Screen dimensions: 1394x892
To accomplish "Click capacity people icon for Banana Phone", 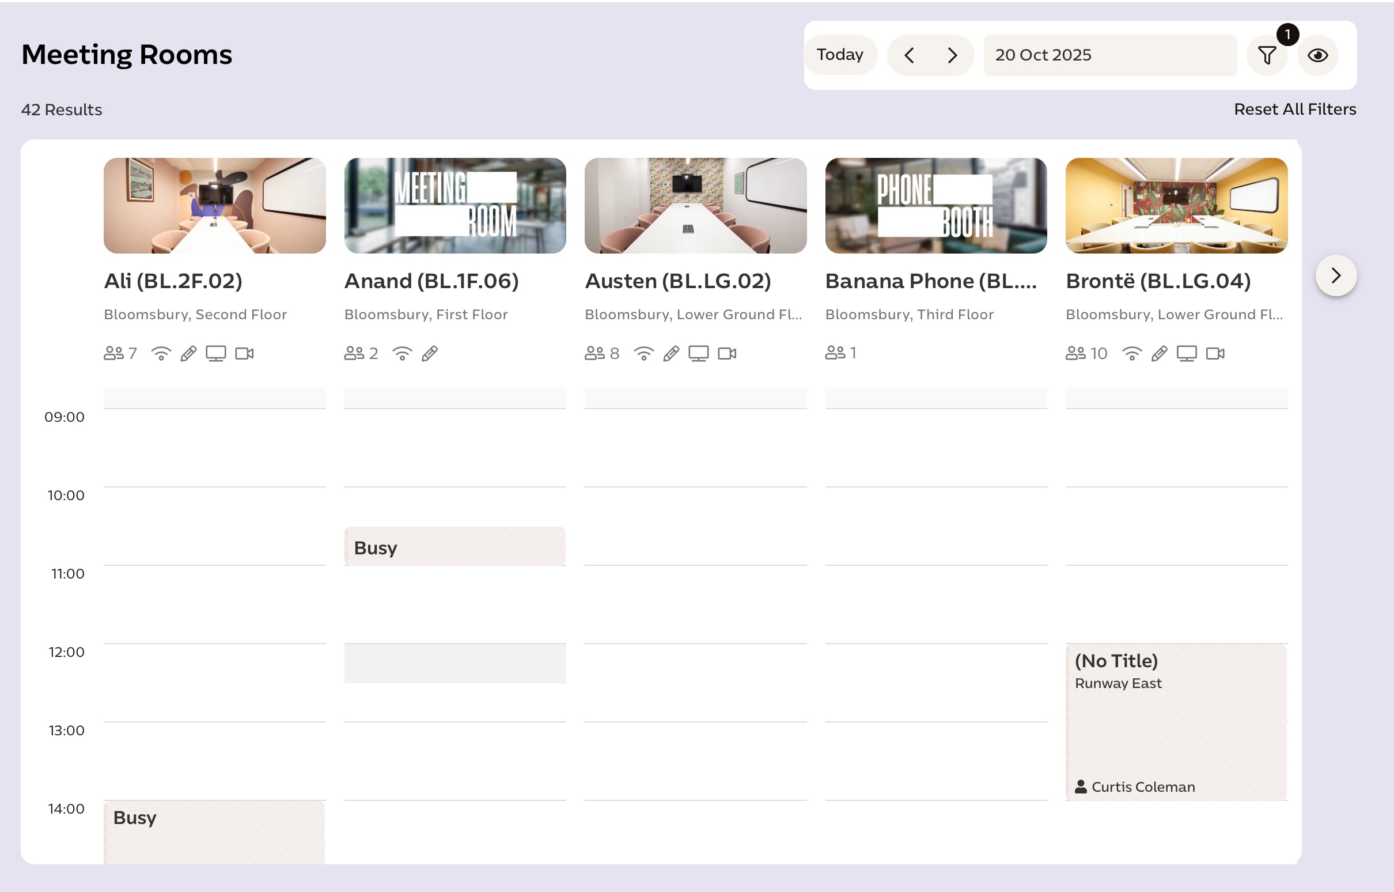I will 835,353.
